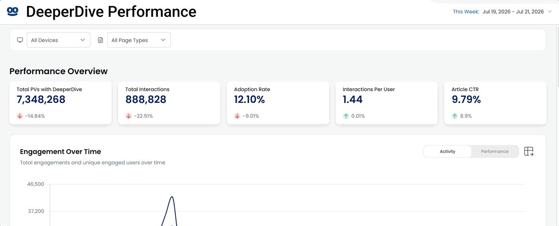Click the document page type icon

pyautogui.click(x=100, y=40)
